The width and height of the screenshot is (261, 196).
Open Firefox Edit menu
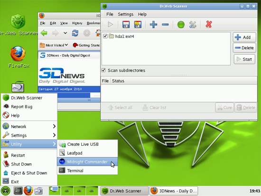(53, 23)
